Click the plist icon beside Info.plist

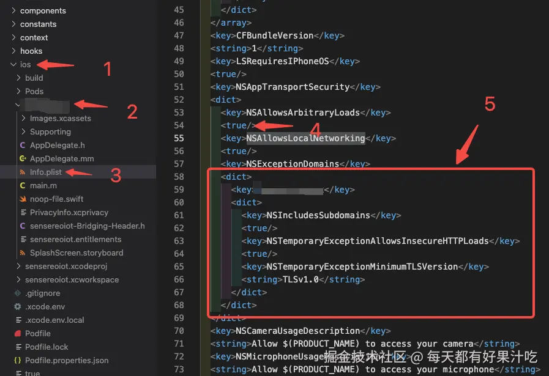23,172
